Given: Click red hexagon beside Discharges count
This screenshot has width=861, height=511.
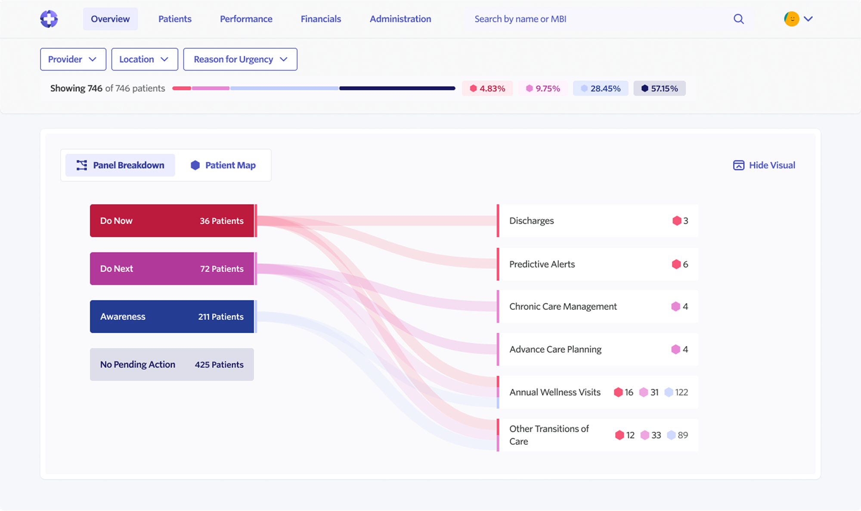Looking at the screenshot, I should [676, 221].
